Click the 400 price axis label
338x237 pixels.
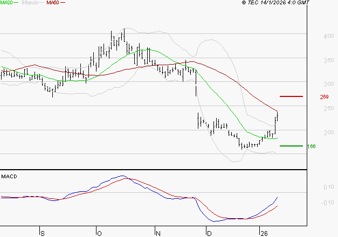329,36
